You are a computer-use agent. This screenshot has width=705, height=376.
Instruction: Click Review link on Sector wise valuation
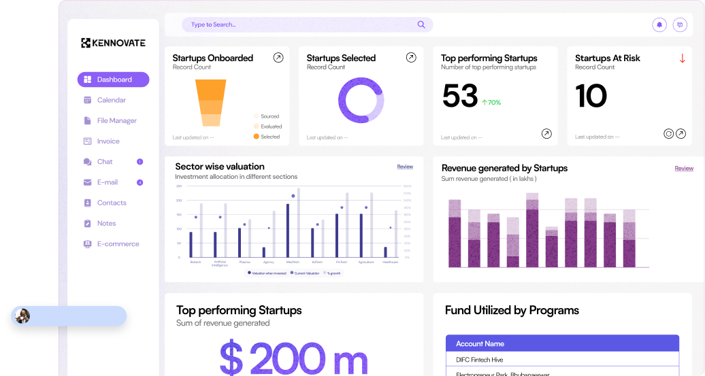(405, 167)
